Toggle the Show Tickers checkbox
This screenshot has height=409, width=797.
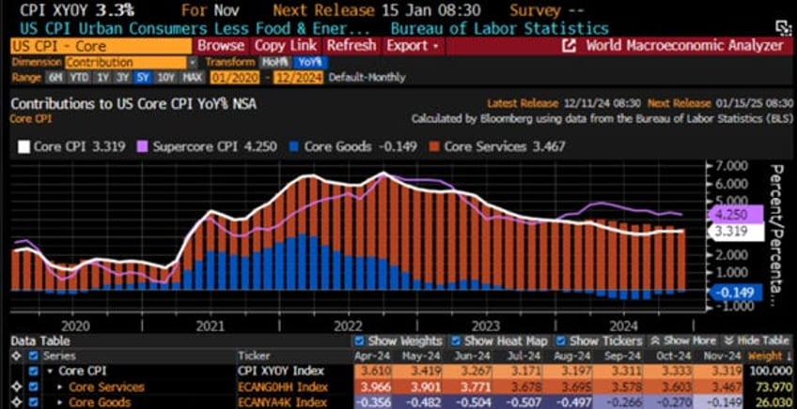click(561, 341)
